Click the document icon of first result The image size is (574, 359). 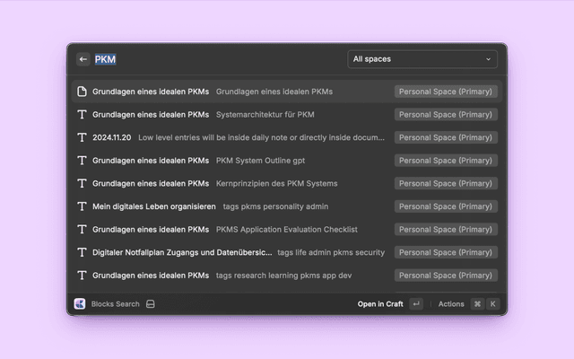pos(82,92)
